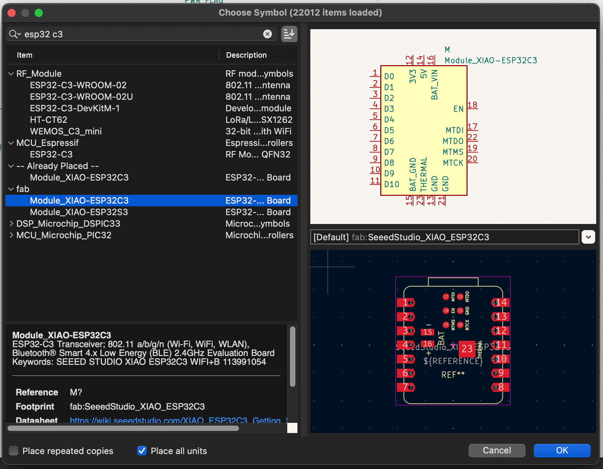This screenshot has height=469, width=603.
Task: Click the sort results toggle icon
Action: [289, 34]
